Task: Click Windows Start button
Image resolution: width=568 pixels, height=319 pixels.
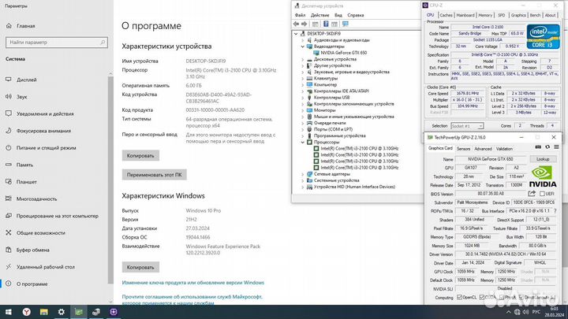Action: coord(9,312)
